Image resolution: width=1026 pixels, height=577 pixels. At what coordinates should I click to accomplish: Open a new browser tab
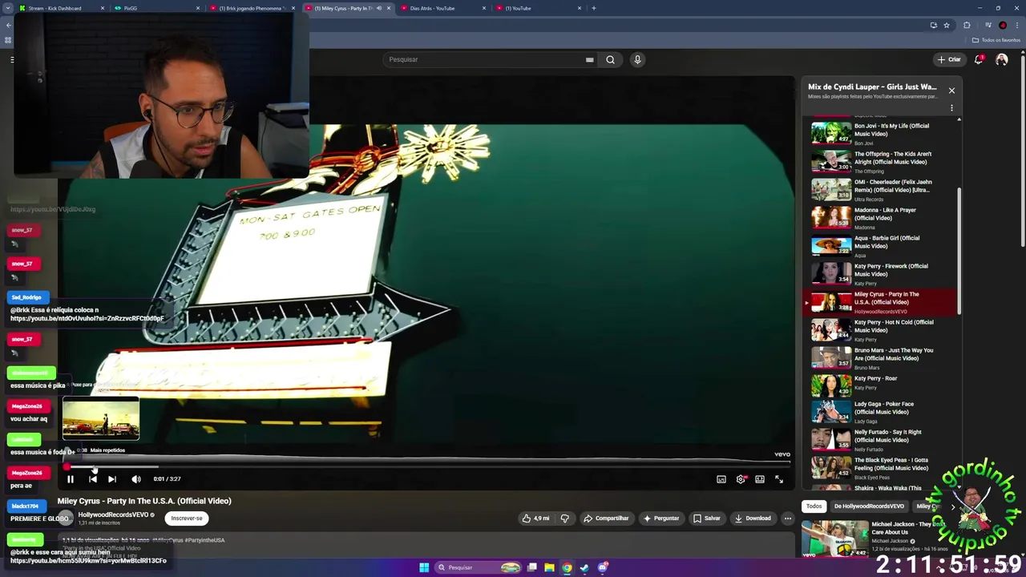593,8
